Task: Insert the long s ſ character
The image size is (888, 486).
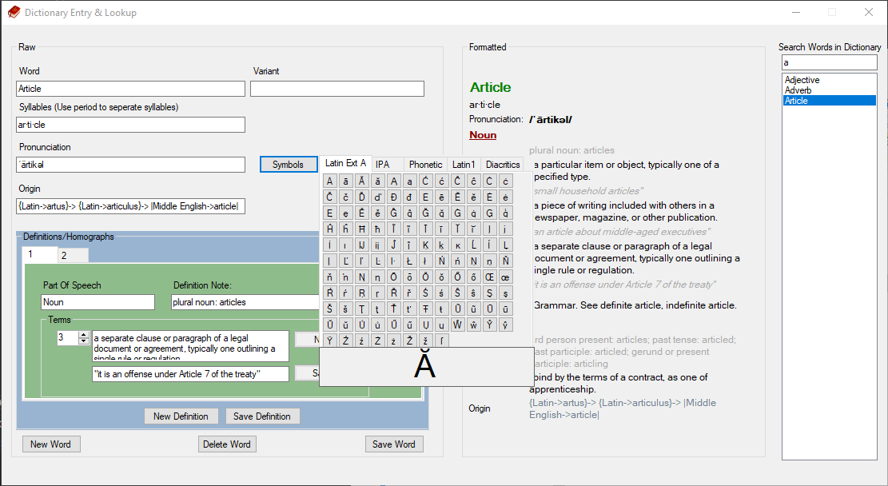Action: tap(440, 338)
